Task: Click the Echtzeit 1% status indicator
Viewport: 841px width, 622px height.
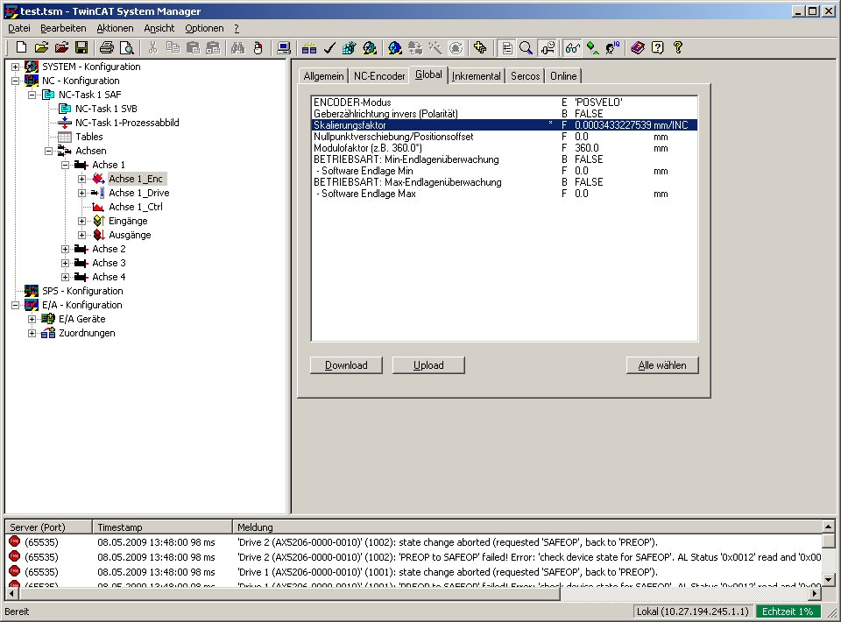Action: tap(788, 611)
